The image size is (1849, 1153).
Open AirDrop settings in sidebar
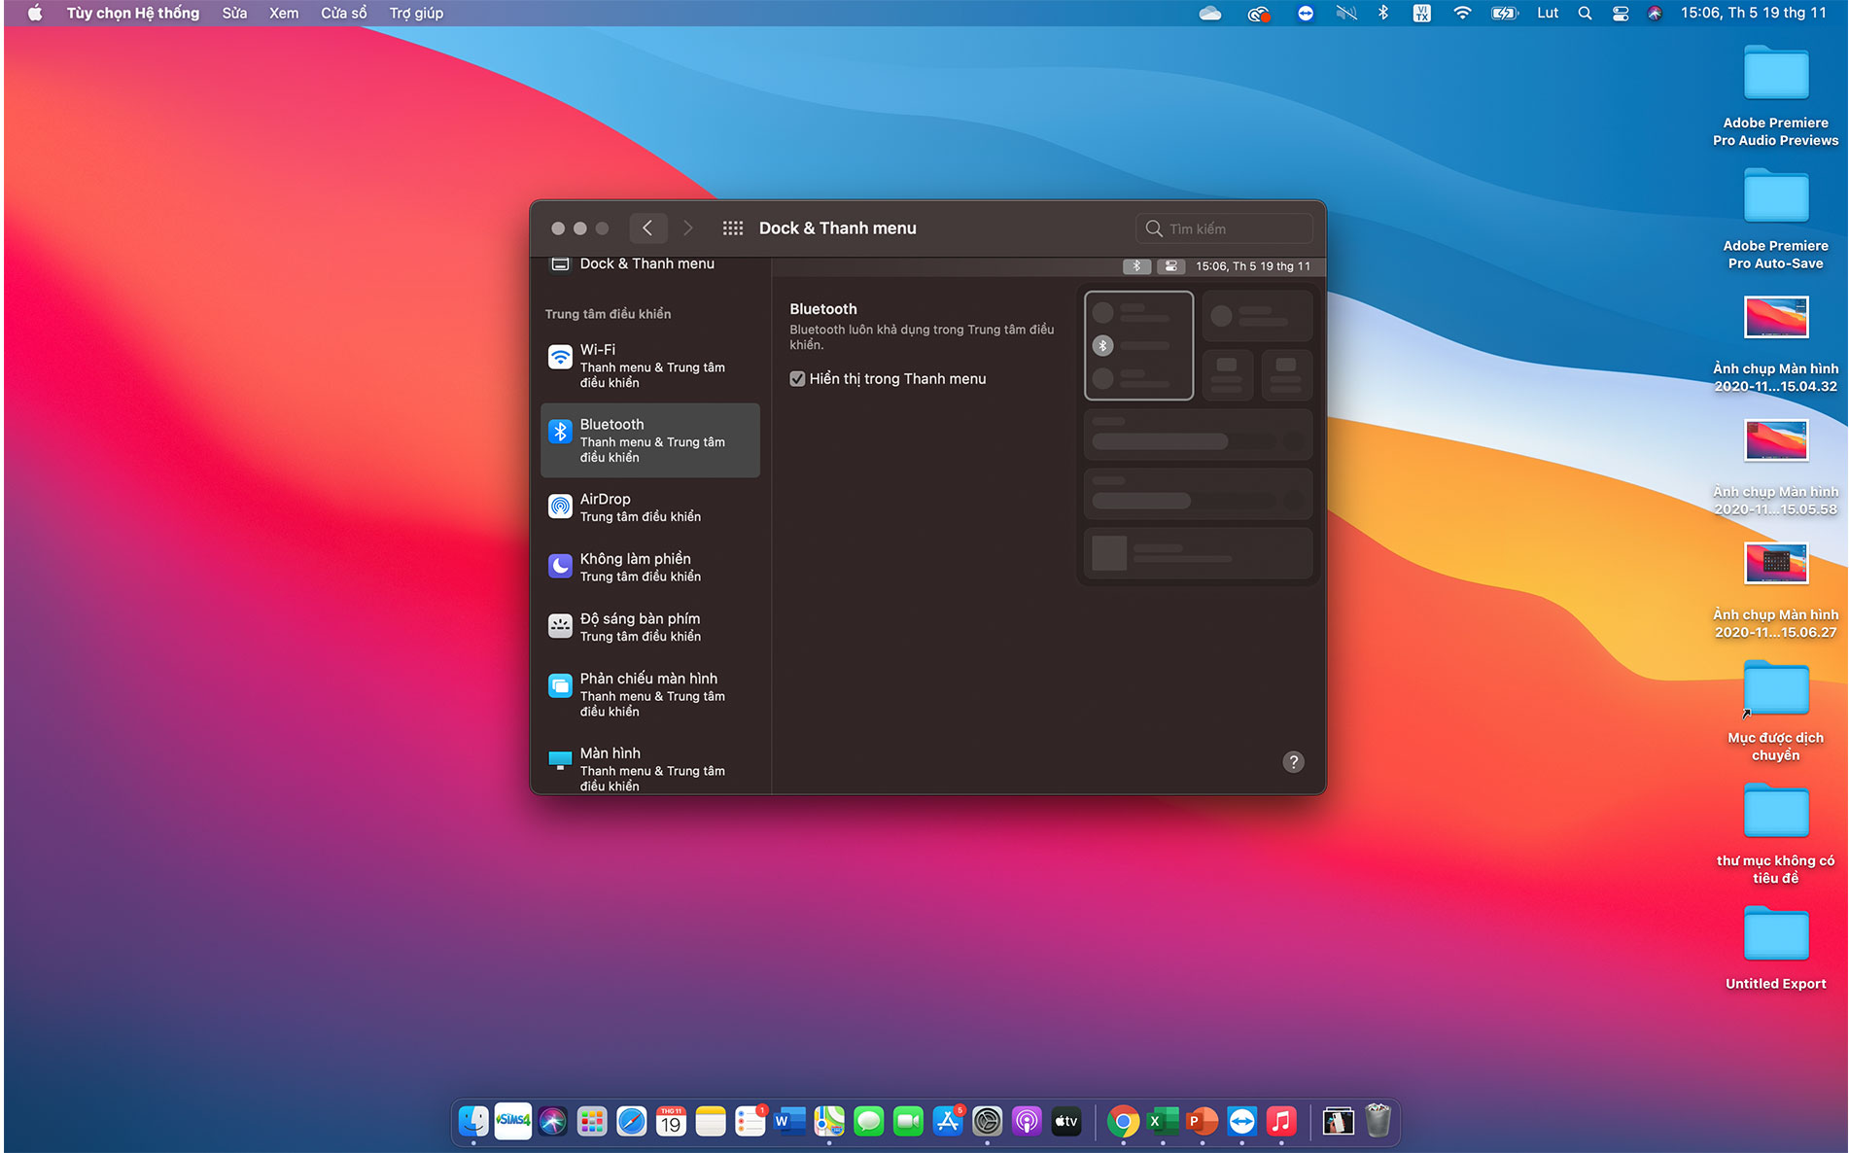[x=649, y=507]
